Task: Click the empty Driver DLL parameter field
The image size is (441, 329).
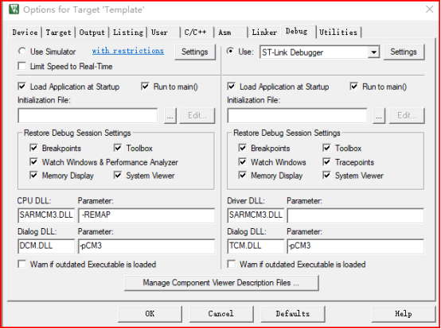Action: 355,215
